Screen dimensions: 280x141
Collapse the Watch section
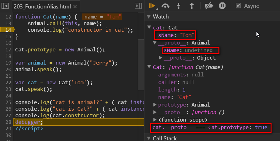[x=148, y=17]
